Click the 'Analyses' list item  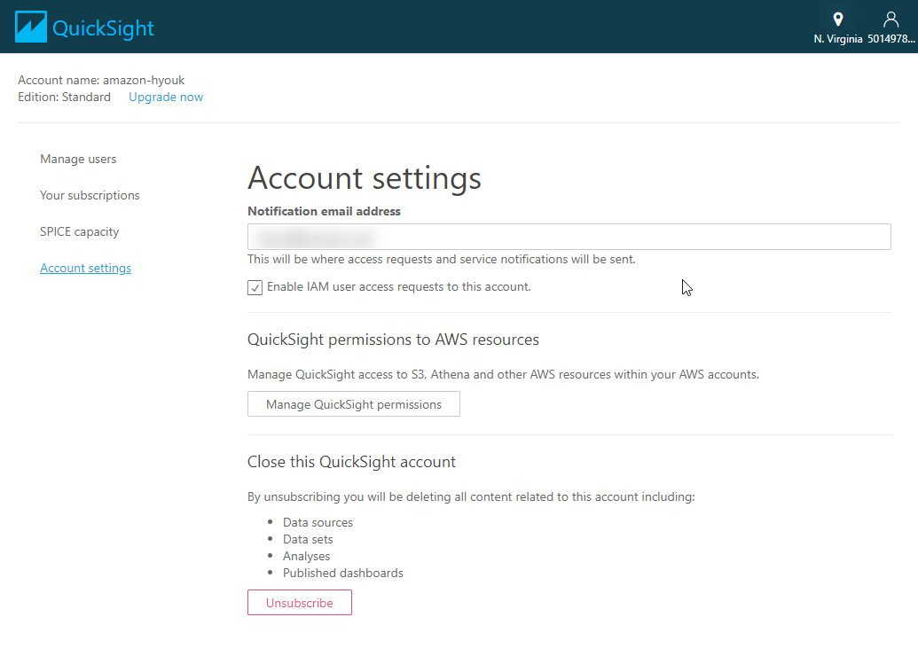point(306,557)
